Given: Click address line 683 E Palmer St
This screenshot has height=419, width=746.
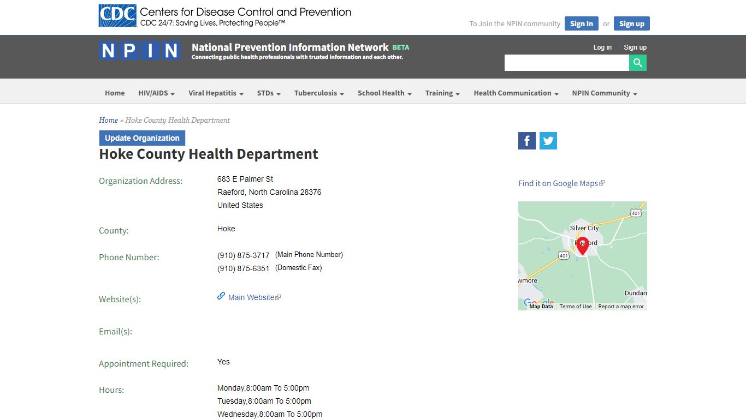Looking at the screenshot, I should [245, 179].
